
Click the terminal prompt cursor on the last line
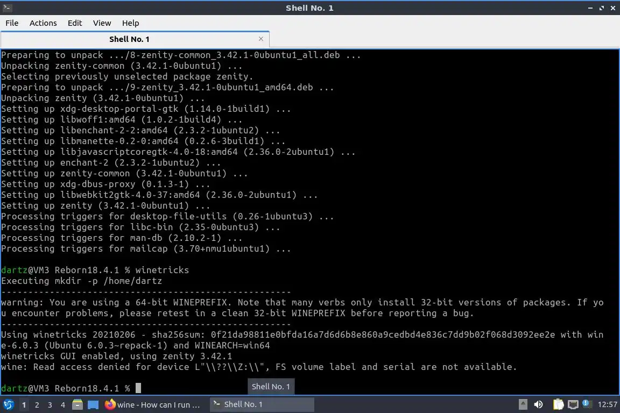point(138,388)
